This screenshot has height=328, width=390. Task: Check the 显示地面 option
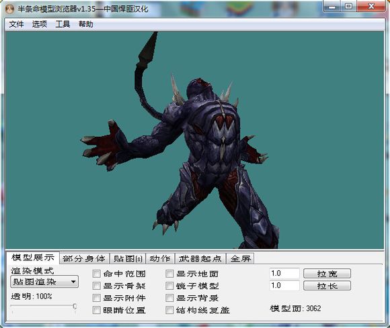169,274
